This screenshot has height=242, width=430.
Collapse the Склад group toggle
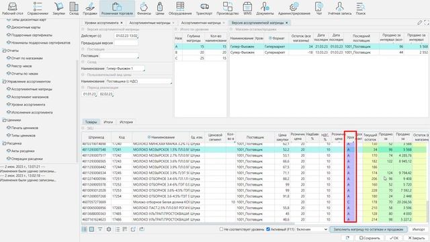point(83,62)
